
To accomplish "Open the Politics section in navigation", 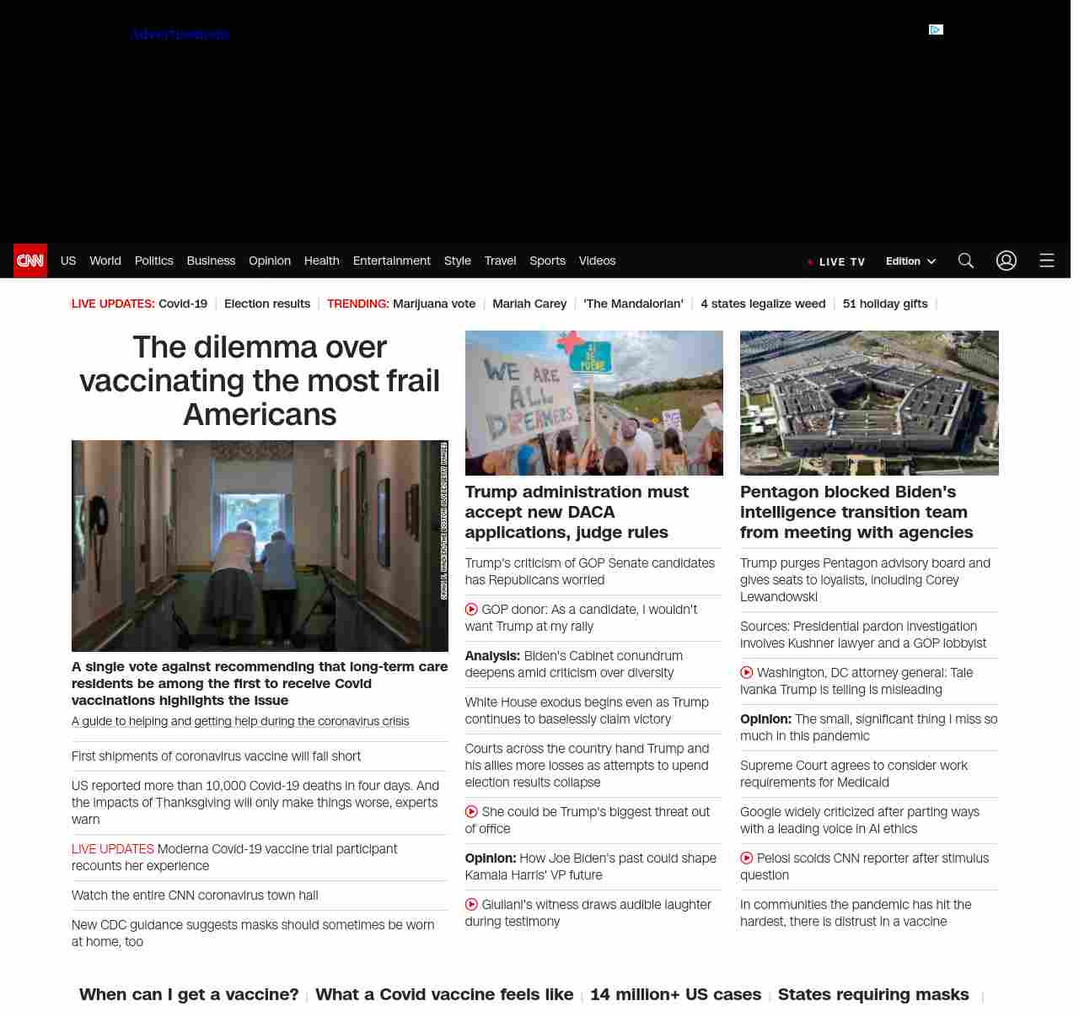I will (153, 261).
